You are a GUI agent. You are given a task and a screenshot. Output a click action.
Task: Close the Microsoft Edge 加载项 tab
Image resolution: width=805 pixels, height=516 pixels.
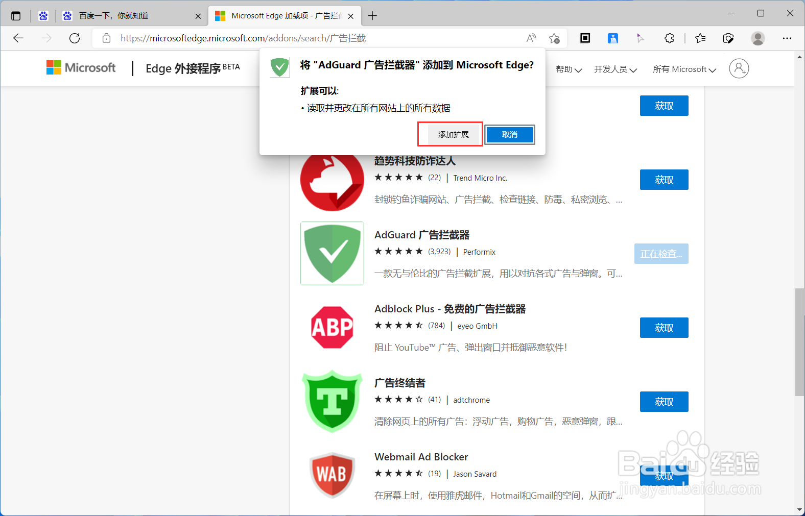[351, 16]
